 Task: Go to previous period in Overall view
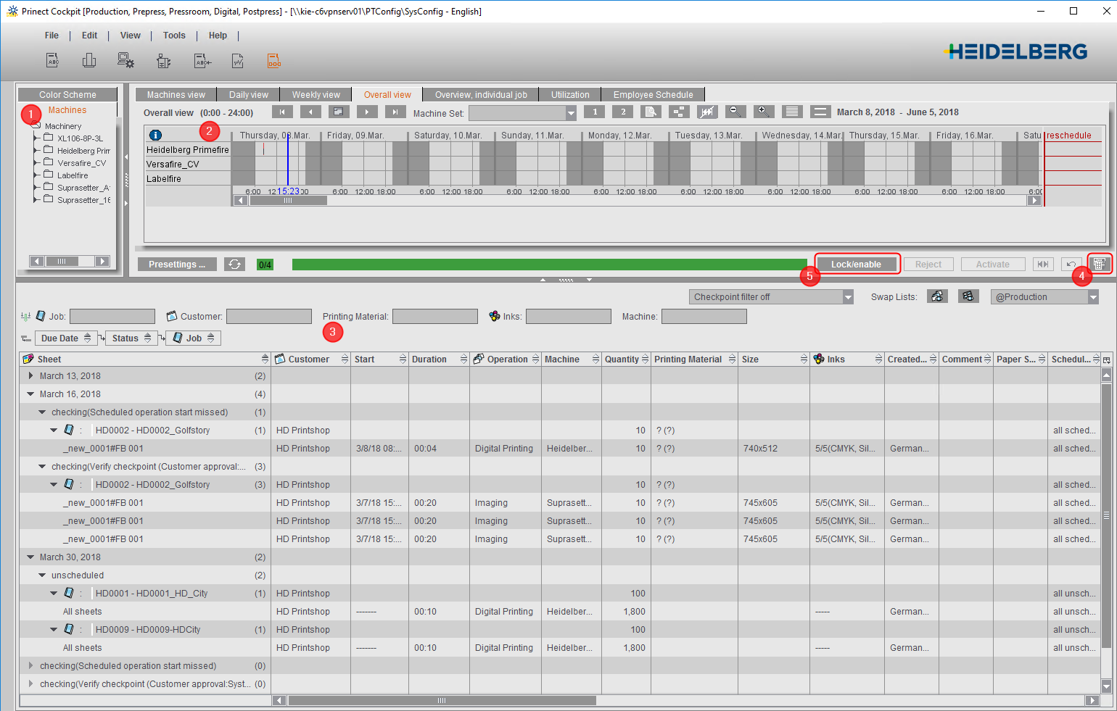coord(310,112)
